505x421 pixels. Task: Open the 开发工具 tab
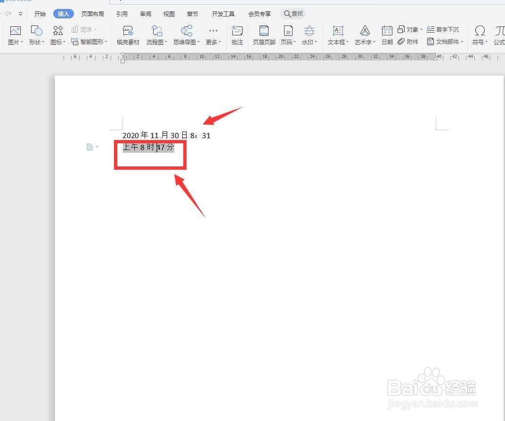(x=223, y=14)
